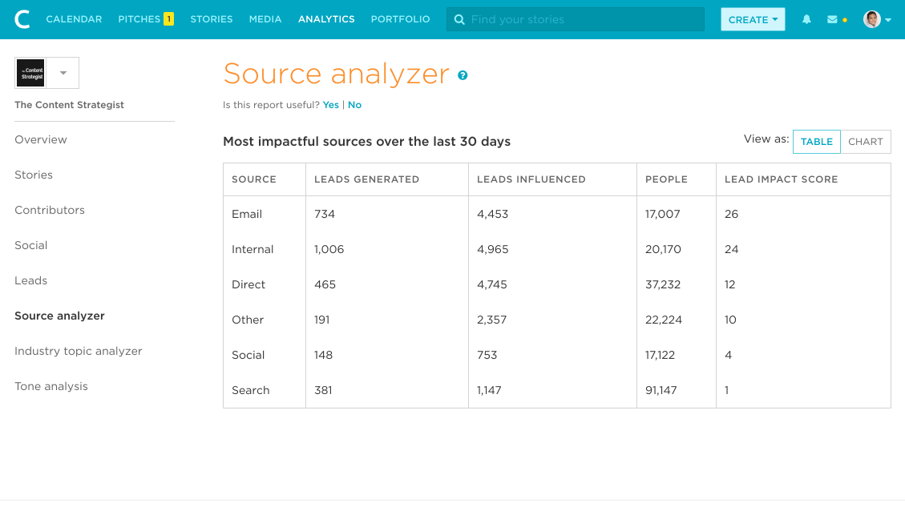
Task: Expand the publication switcher dropdown
Action: 64,72
